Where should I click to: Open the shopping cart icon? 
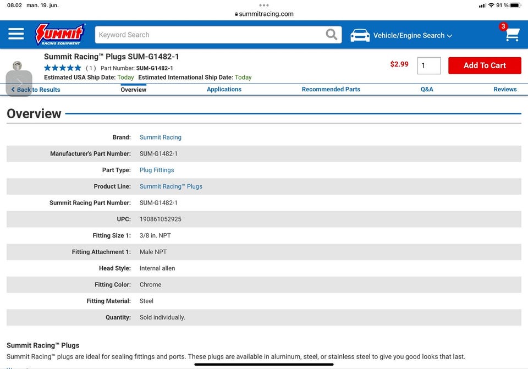point(512,35)
